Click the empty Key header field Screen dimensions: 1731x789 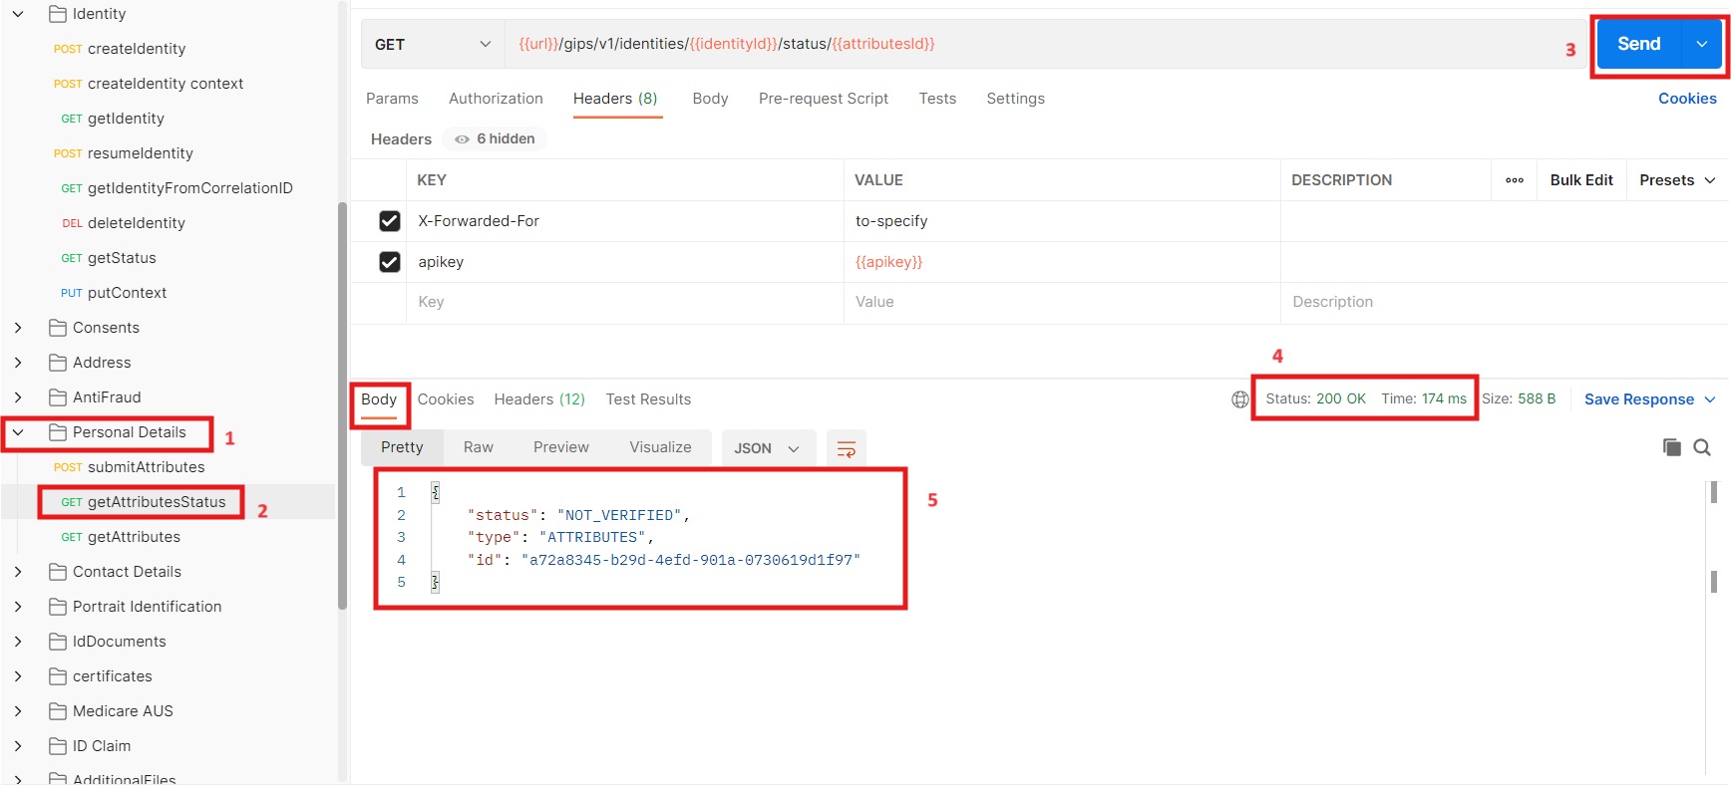pos(624,303)
